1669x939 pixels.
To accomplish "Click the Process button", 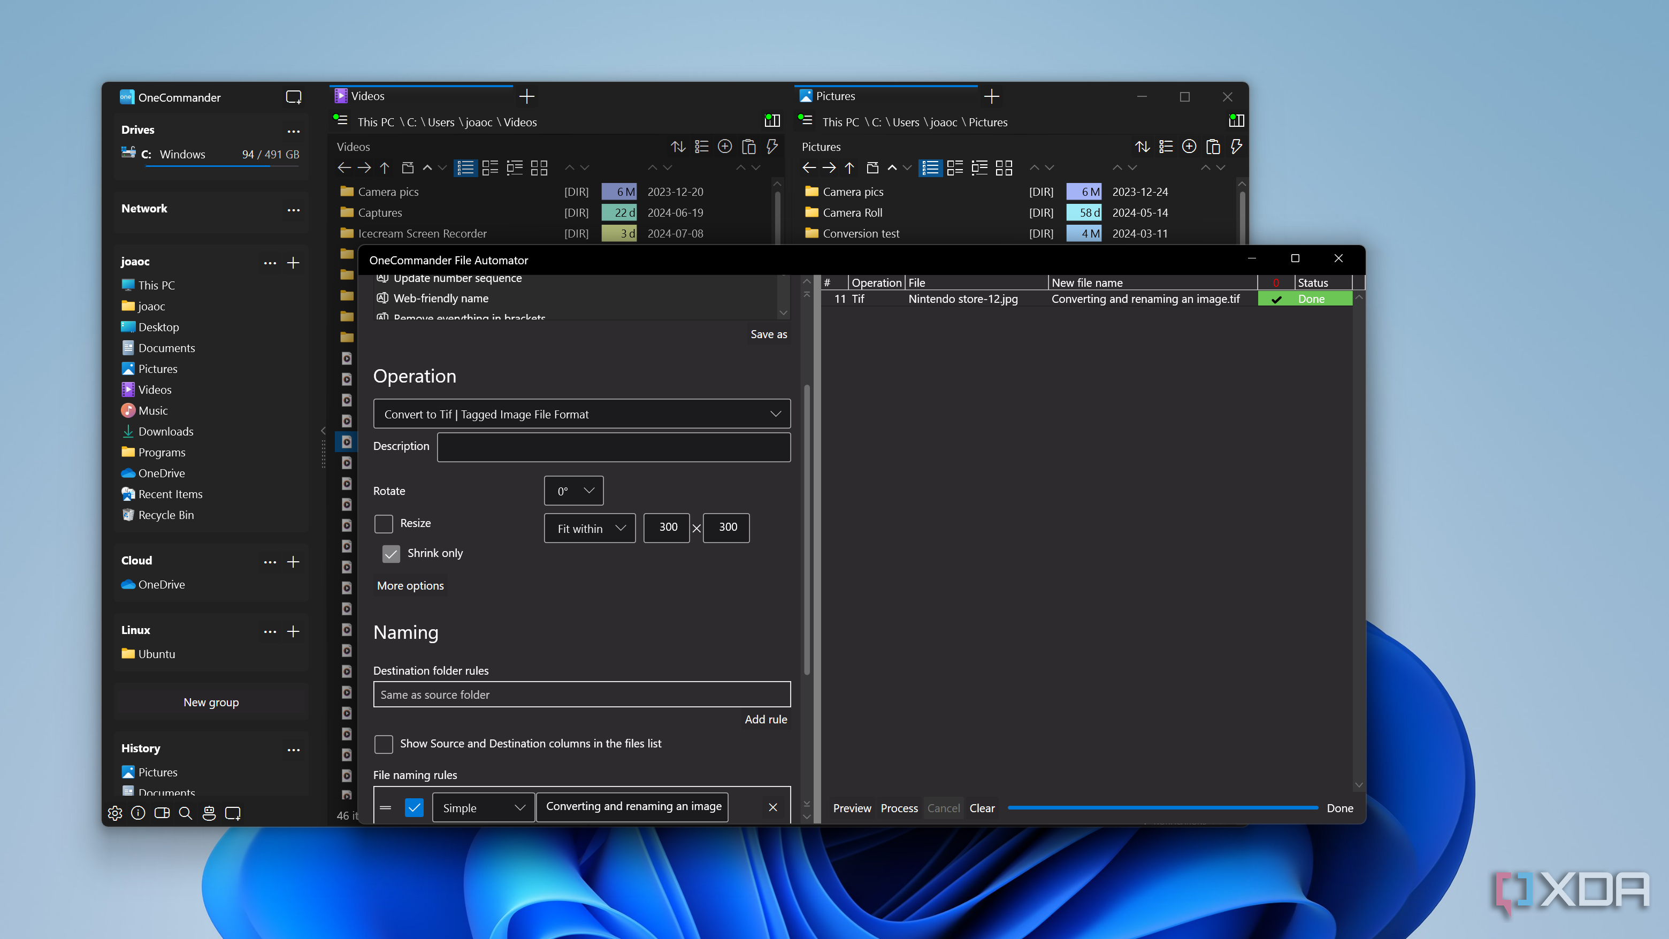I will click(x=899, y=808).
